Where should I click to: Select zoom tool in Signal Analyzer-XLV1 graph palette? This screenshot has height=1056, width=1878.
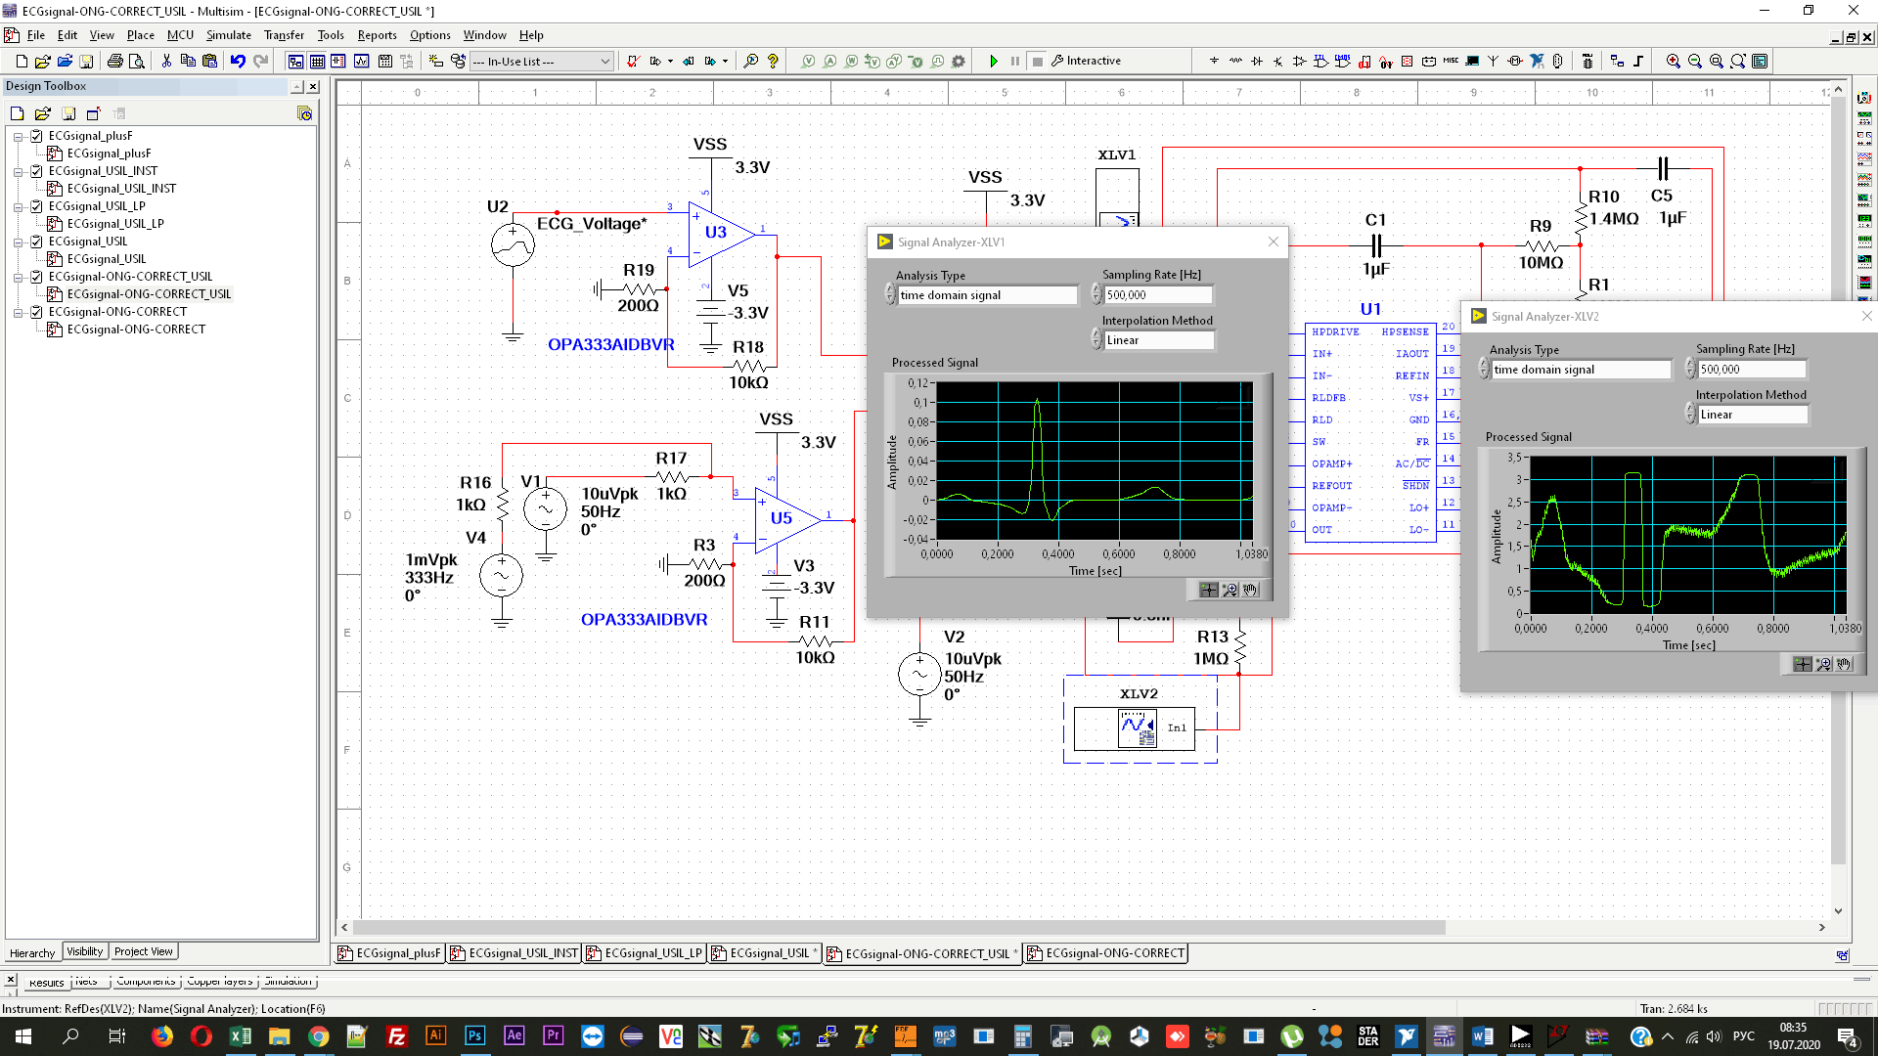1230,590
